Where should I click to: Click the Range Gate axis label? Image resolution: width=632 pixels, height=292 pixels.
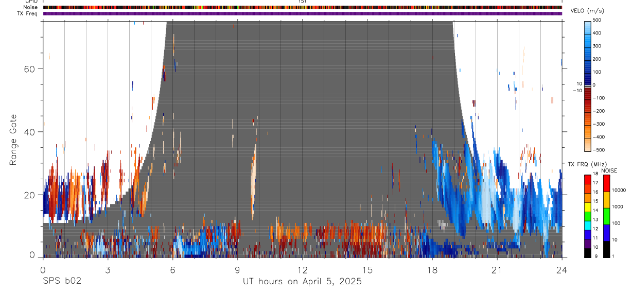tap(13, 140)
